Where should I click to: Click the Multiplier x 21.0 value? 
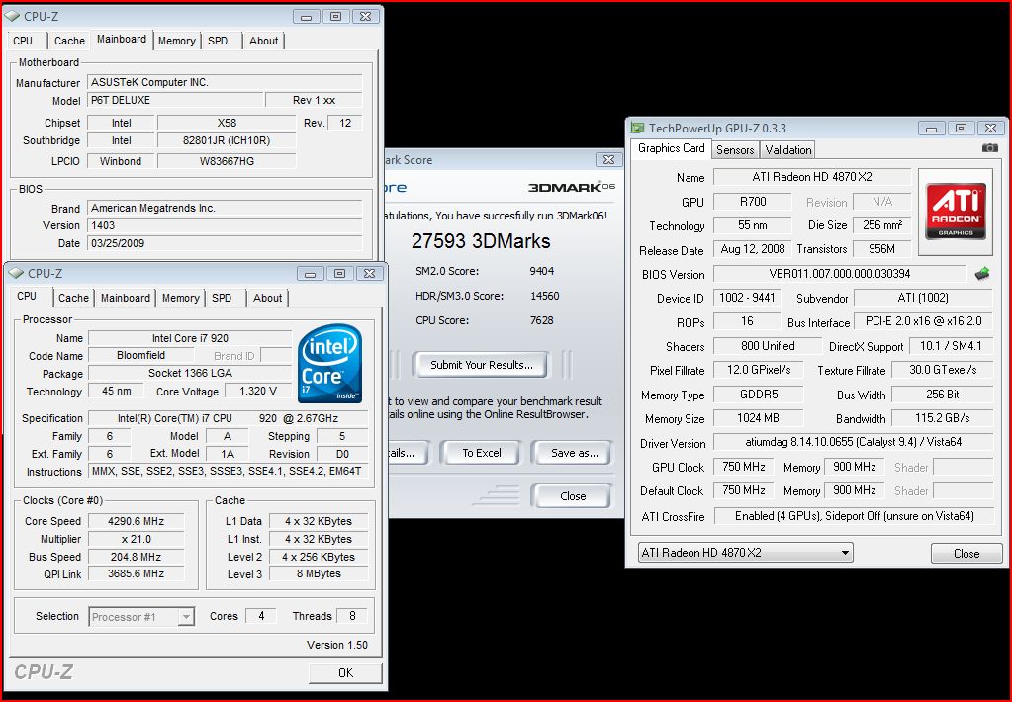click(137, 539)
